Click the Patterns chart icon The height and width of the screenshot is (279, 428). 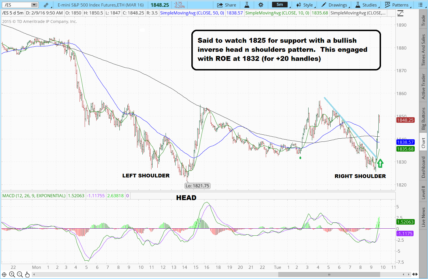click(388, 5)
